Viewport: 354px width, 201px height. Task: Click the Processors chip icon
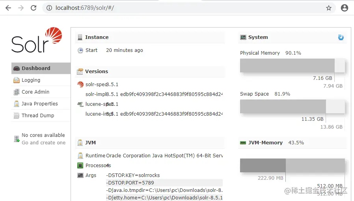coord(80,165)
